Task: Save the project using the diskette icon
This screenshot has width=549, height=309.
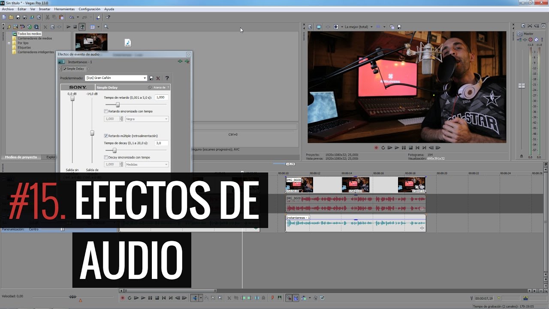Action: 18,17
